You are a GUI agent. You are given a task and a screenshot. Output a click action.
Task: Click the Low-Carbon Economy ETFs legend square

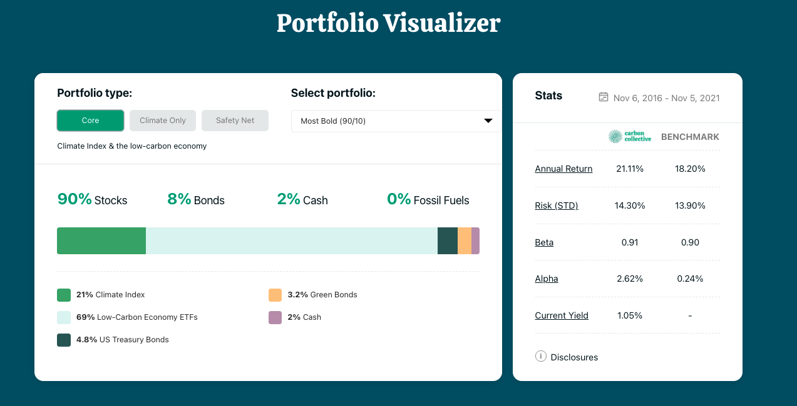pyautogui.click(x=63, y=317)
